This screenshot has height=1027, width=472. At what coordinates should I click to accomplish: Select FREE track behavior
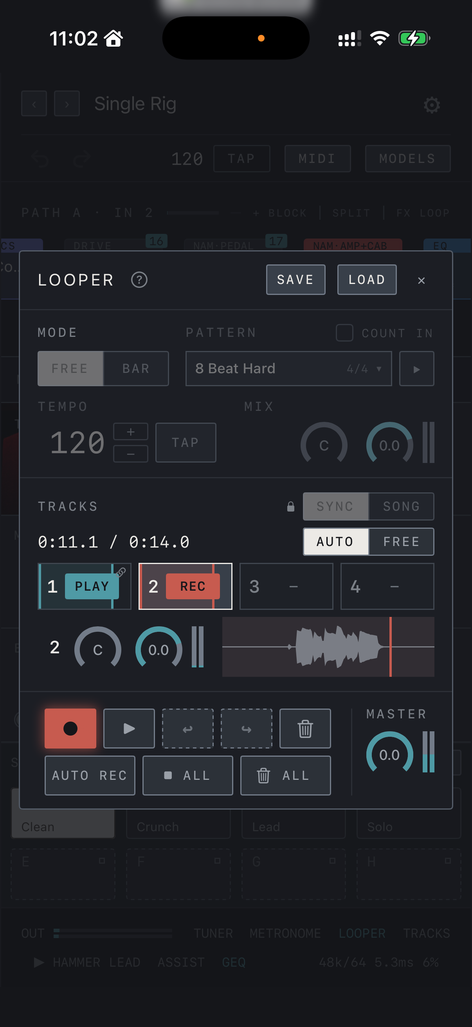point(402,541)
